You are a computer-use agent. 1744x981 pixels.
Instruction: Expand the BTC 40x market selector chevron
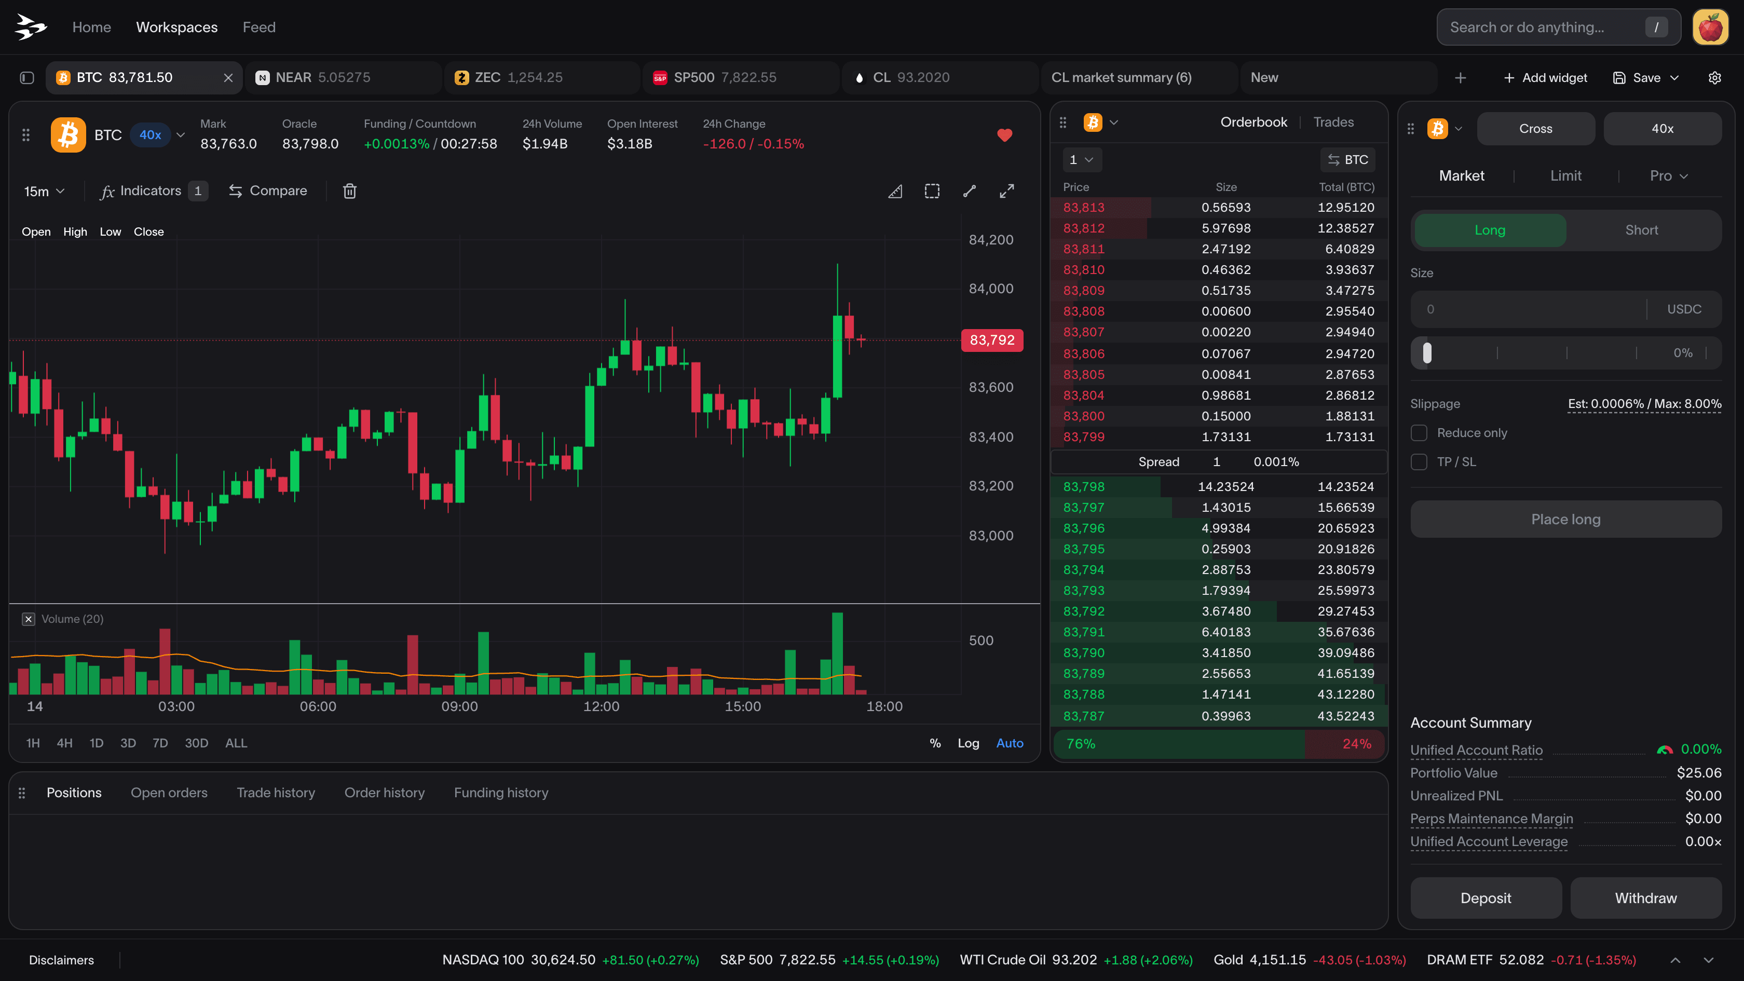(181, 135)
